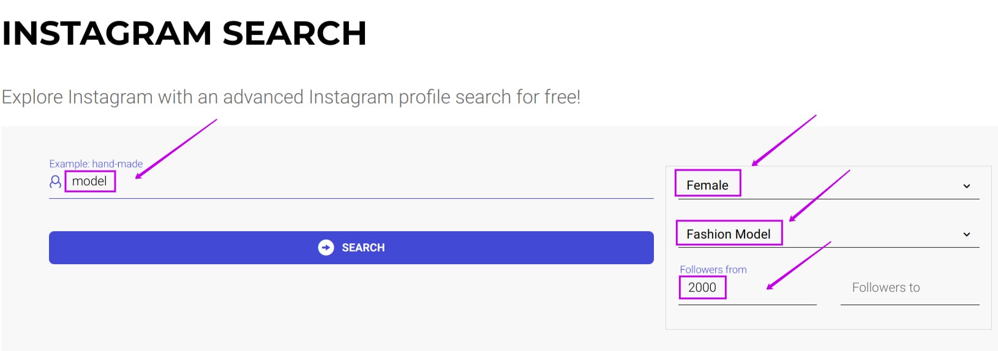The height and width of the screenshot is (351, 998).
Task: Click the magenta arrow pointing at Female
Action: pos(784,140)
